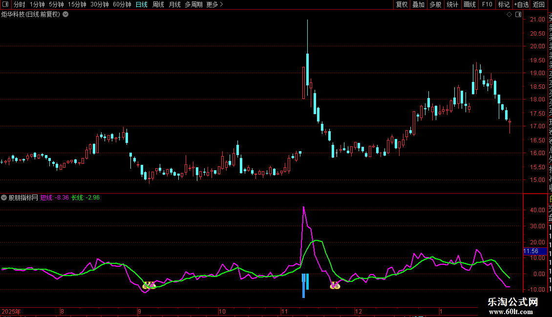Select the 60分钟 period
The height and width of the screenshot is (317, 552).
coord(122,4)
